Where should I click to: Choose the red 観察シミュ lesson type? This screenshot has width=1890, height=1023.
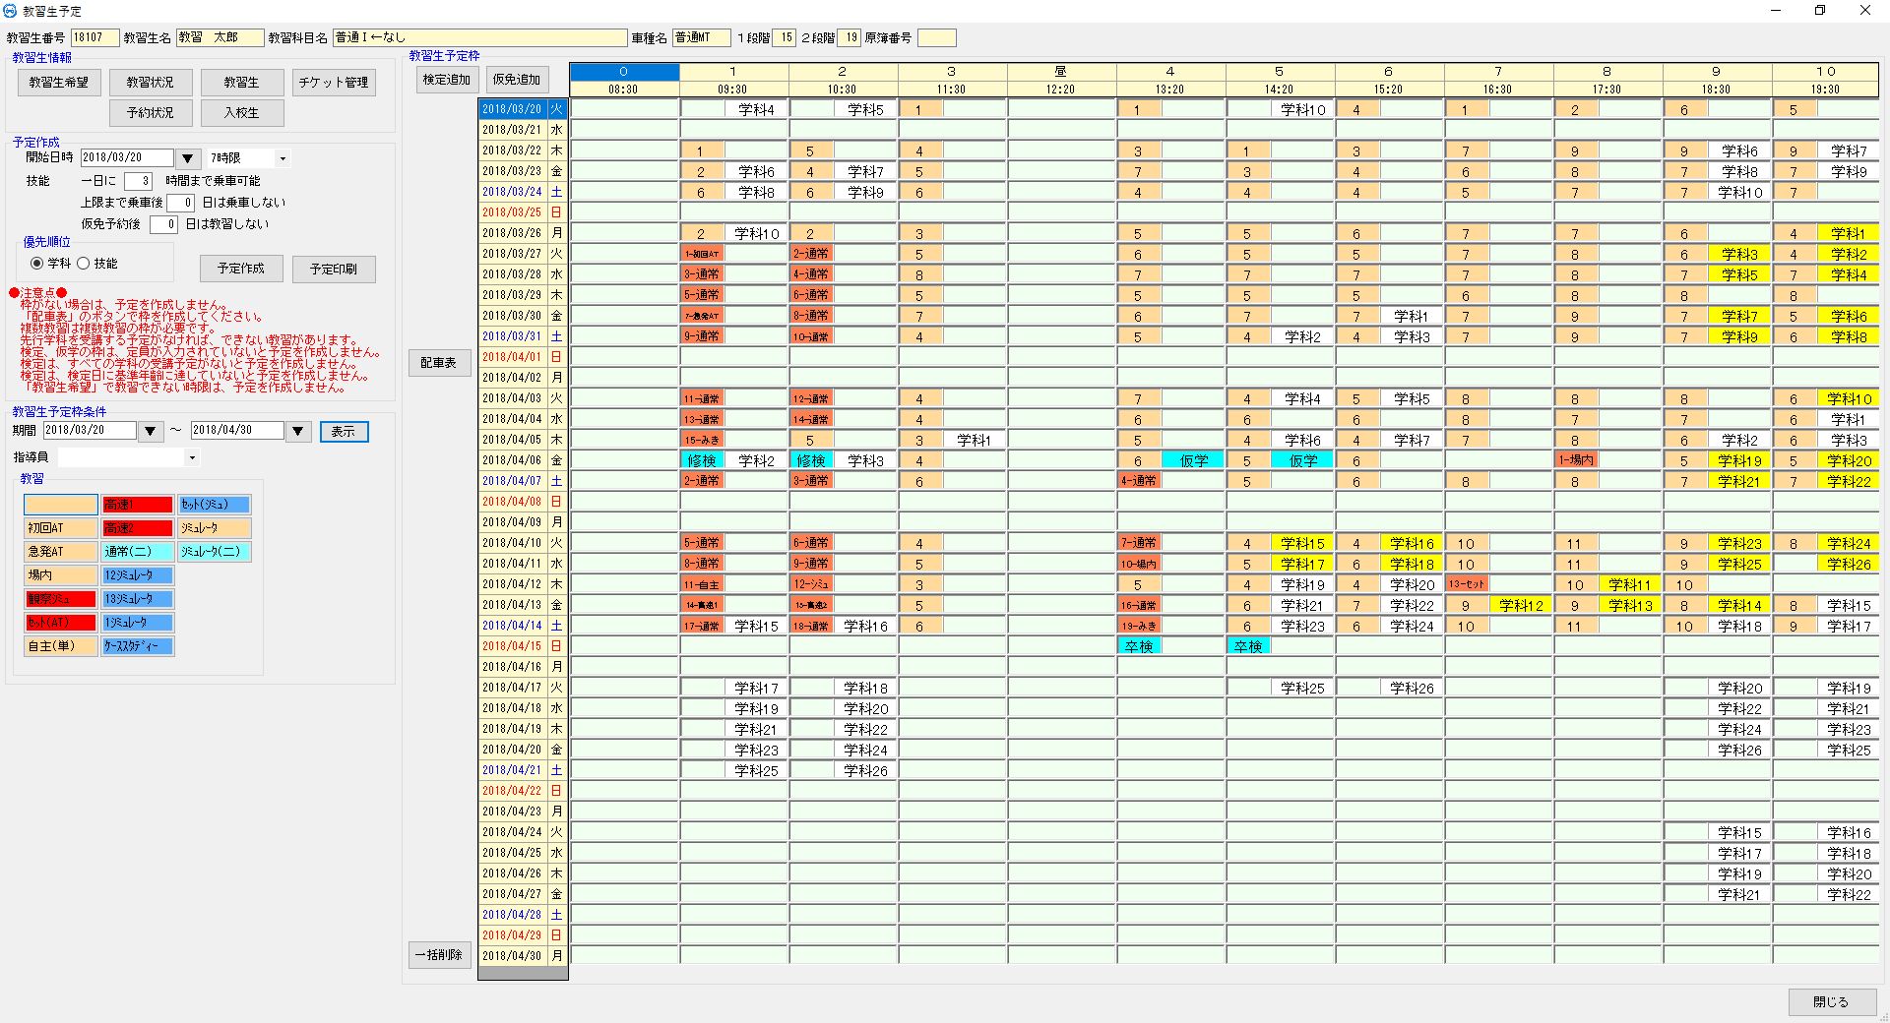(61, 599)
